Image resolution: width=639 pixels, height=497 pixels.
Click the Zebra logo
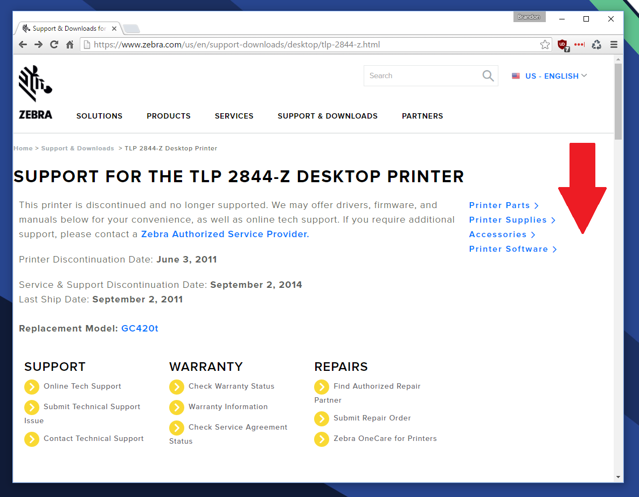36,92
